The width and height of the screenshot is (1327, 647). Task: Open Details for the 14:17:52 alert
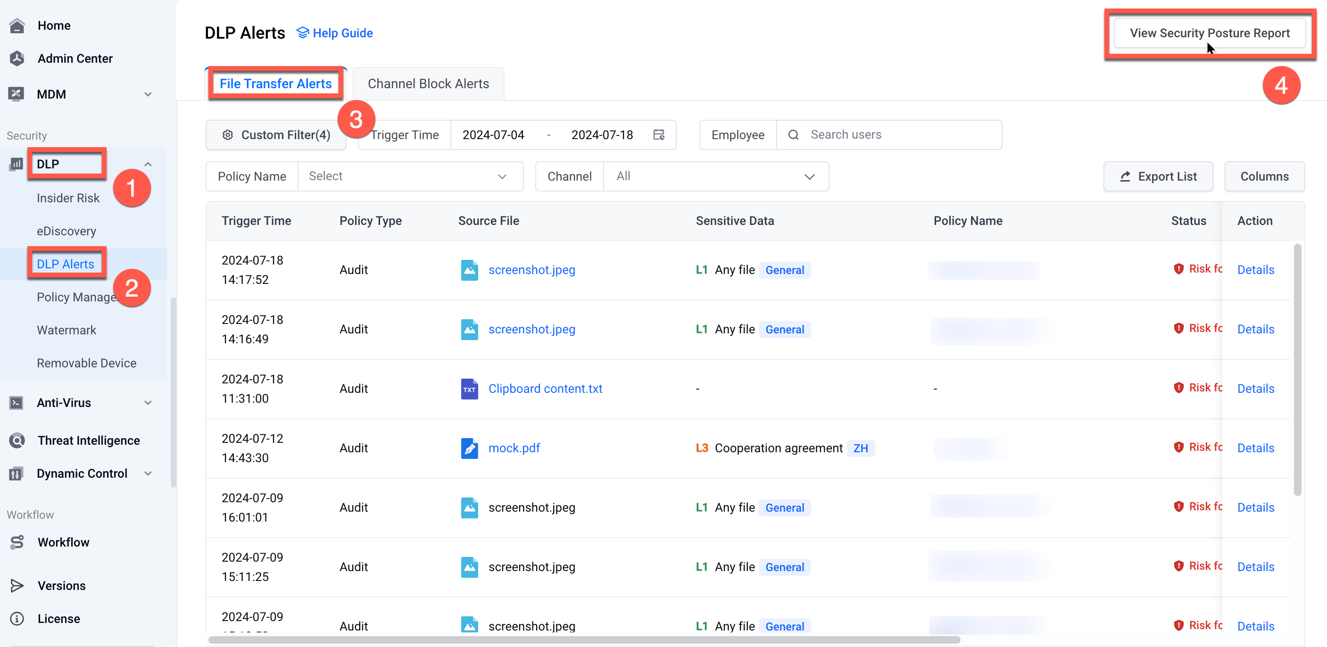point(1255,270)
